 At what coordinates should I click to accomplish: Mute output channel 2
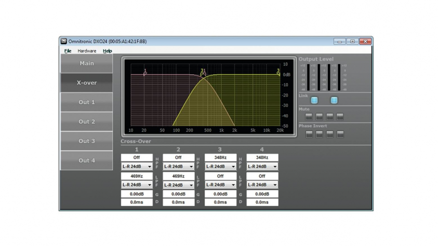tap(320, 117)
